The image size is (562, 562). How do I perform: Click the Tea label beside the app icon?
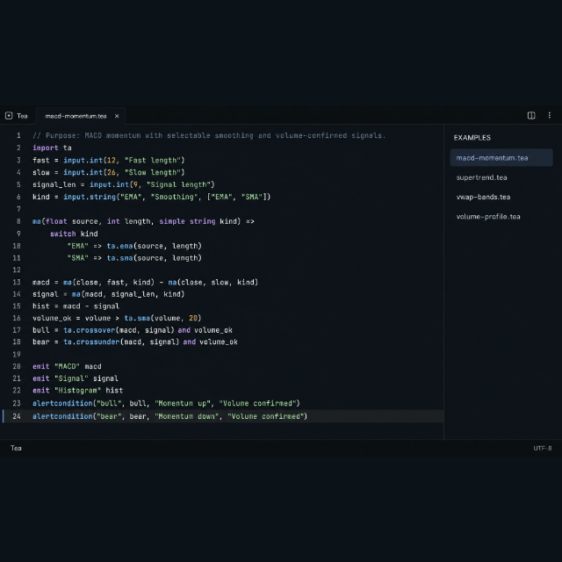tap(22, 116)
